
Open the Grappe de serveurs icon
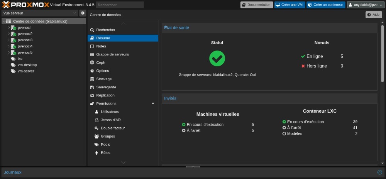coord(92,54)
